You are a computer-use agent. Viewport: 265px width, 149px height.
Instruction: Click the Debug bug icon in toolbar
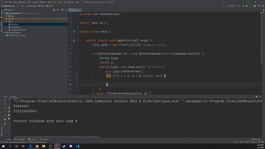[243, 6]
